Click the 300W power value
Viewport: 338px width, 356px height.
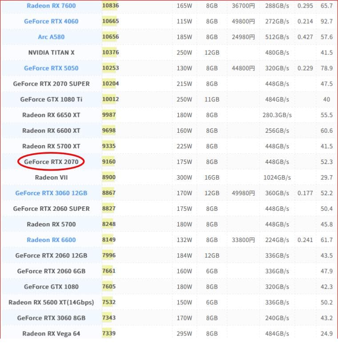[184, 177]
